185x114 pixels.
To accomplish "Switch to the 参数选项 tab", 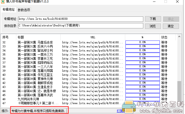I will click(x=24, y=10).
